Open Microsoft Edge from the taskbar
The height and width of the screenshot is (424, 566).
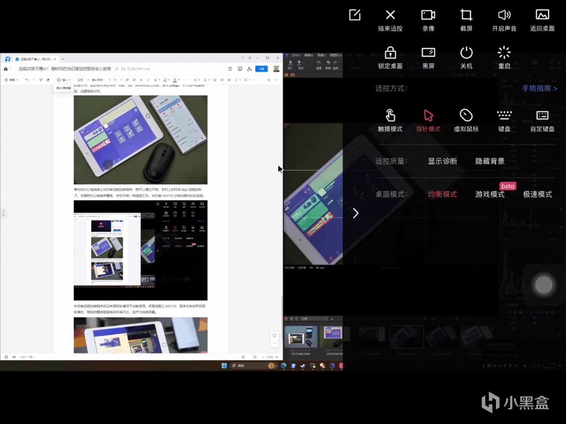[284, 366]
